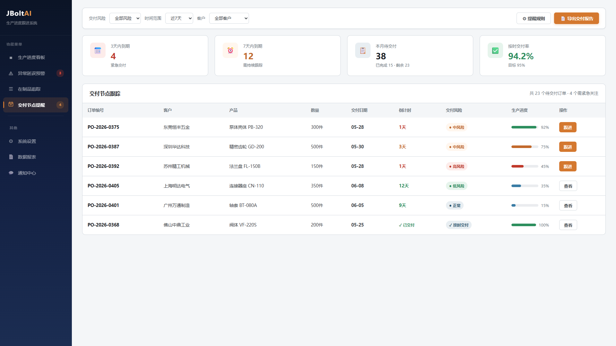The height and width of the screenshot is (346, 616).
Task: Click the 75% progress bar of PO-2026-0387
Action: click(x=525, y=147)
